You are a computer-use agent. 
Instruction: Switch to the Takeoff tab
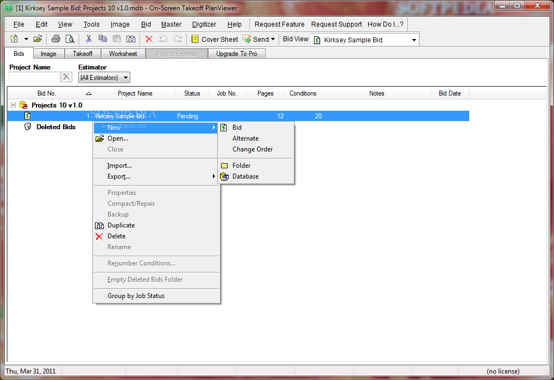coord(83,54)
